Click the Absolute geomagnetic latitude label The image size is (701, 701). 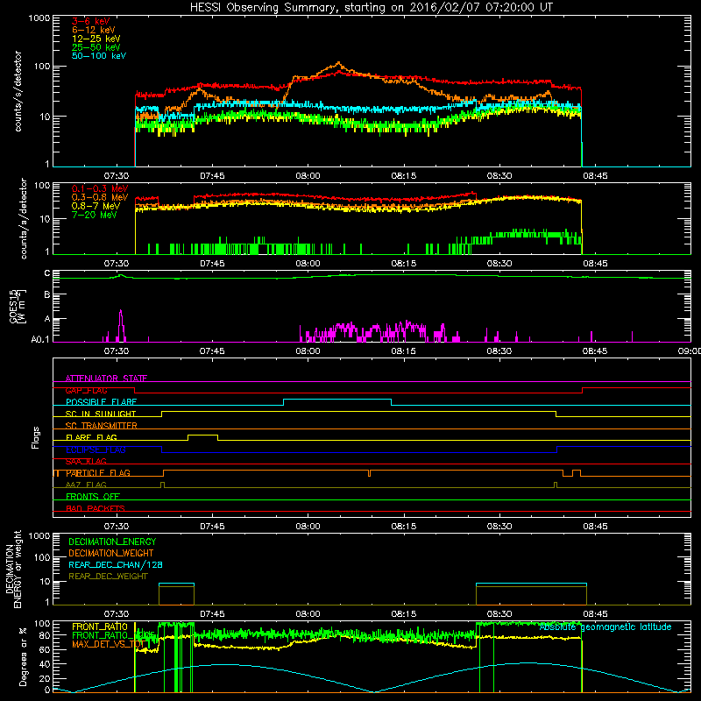[605, 627]
